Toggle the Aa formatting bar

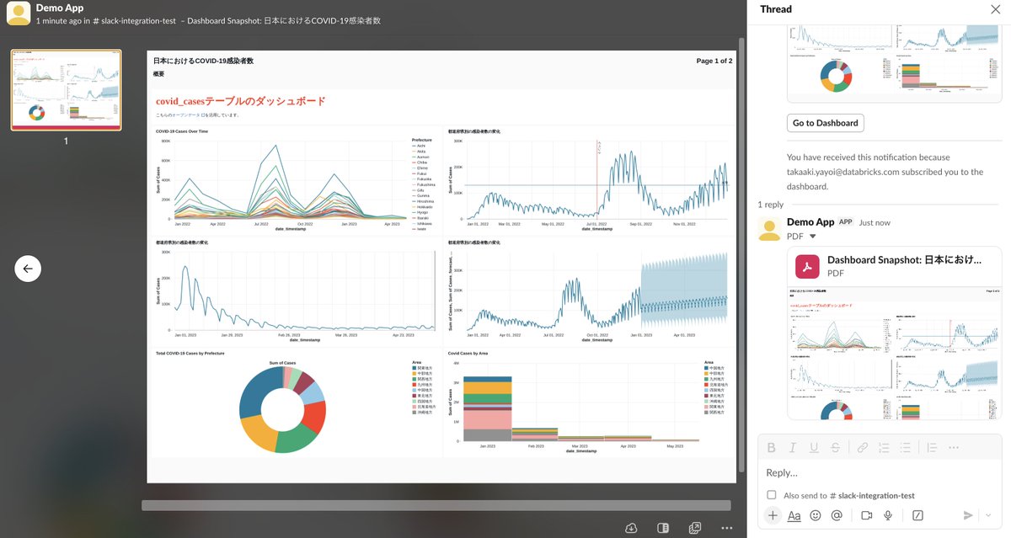794,514
